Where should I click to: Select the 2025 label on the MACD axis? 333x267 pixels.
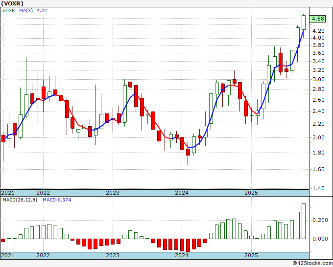tap(251, 256)
